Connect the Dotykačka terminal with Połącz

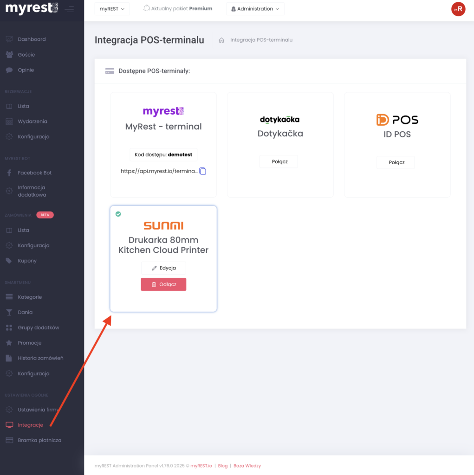point(279,162)
